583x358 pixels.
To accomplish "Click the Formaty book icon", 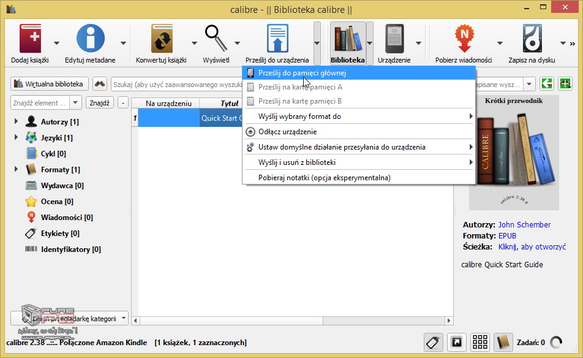I will click(x=31, y=169).
